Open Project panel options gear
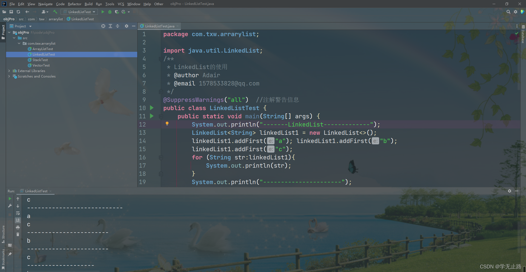The width and height of the screenshot is (526, 272). (126, 26)
